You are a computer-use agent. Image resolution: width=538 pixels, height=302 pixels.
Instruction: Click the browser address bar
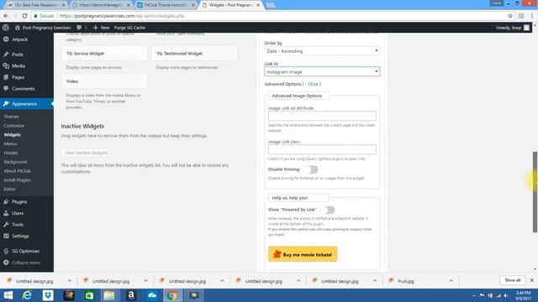pos(275,16)
